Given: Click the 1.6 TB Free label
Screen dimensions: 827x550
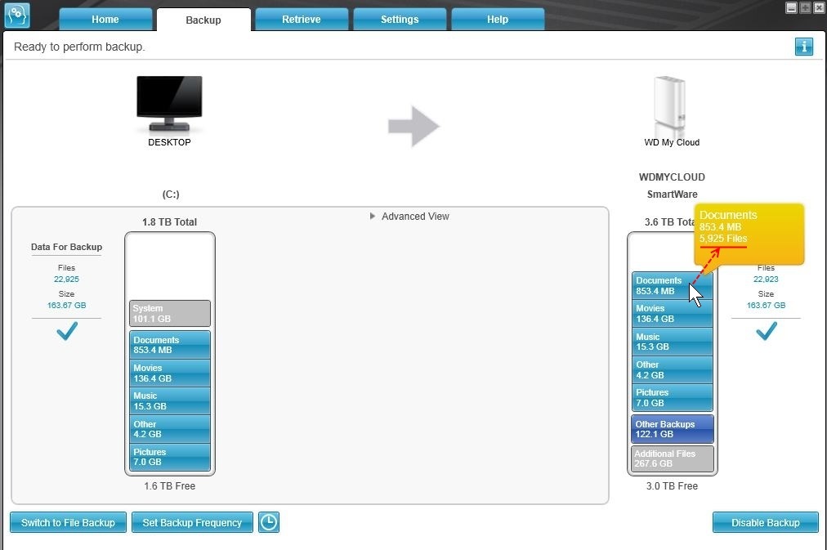Looking at the screenshot, I should click(x=169, y=485).
